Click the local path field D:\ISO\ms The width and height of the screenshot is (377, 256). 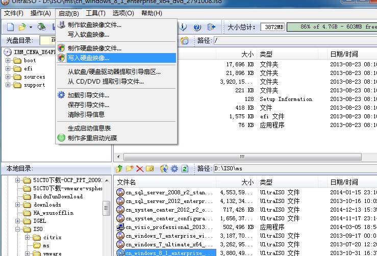pyautogui.click(x=295, y=169)
